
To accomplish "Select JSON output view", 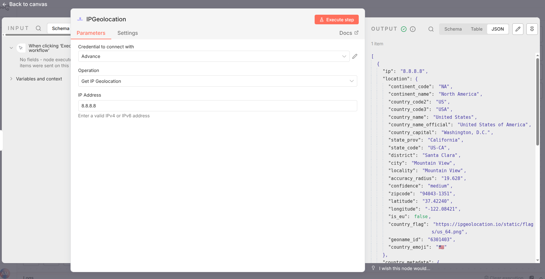I will click(x=497, y=29).
